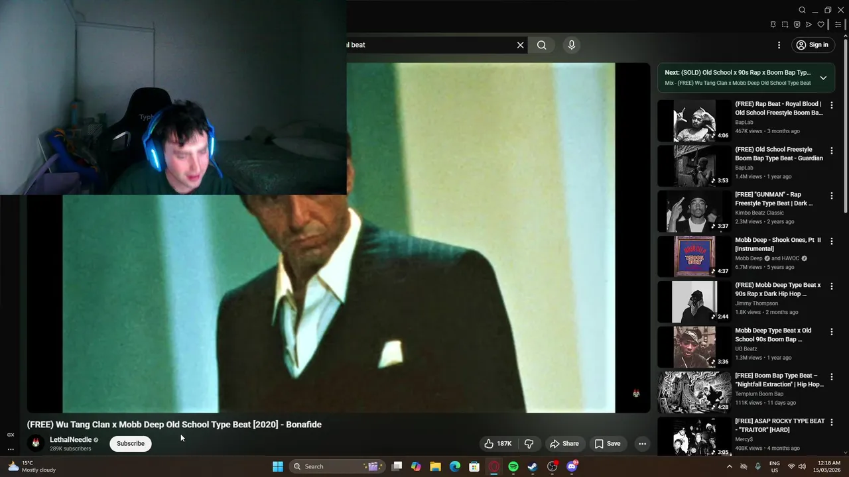Image resolution: width=849 pixels, height=477 pixels.
Task: Take a snapshot with browser capture icon
Action: pos(785,25)
